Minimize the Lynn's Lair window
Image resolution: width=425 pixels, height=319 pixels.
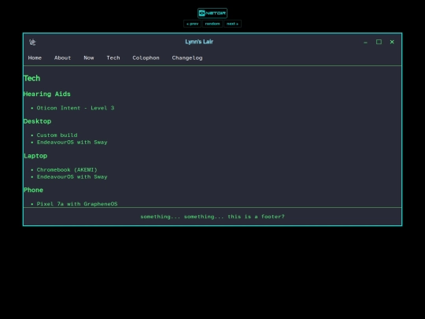[x=365, y=42]
